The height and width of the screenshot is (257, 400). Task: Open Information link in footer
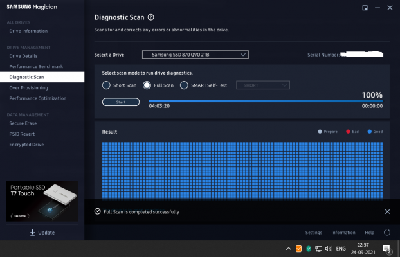click(x=343, y=233)
